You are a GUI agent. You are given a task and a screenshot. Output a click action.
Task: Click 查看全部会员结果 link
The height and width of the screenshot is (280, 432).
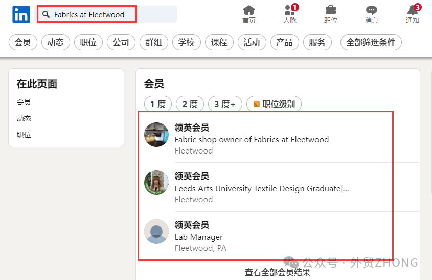point(277,272)
